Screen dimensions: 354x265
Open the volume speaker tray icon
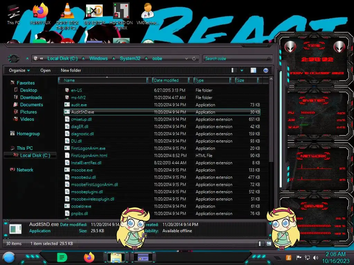pyautogui.click(x=316, y=257)
